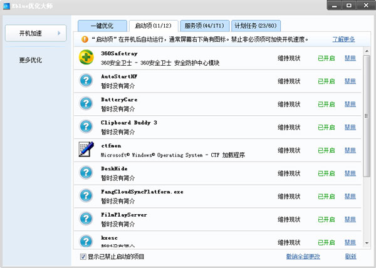Click the 撤销全部更改 link
This screenshot has width=376, height=268.
pyautogui.click(x=303, y=257)
